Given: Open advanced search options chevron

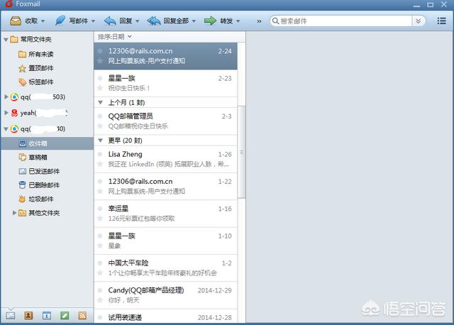Looking at the screenshot, I should pyautogui.click(x=418, y=21).
